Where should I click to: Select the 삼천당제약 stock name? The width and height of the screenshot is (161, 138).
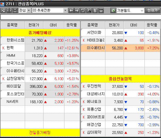(x=15, y=78)
